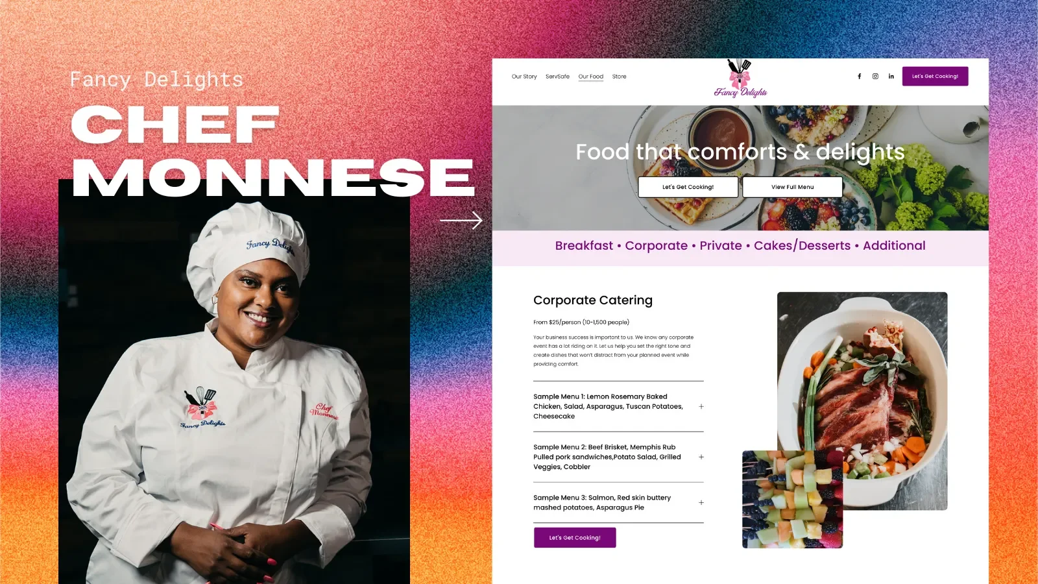Open the Instagram social icon
The height and width of the screenshot is (584, 1038).
875,77
